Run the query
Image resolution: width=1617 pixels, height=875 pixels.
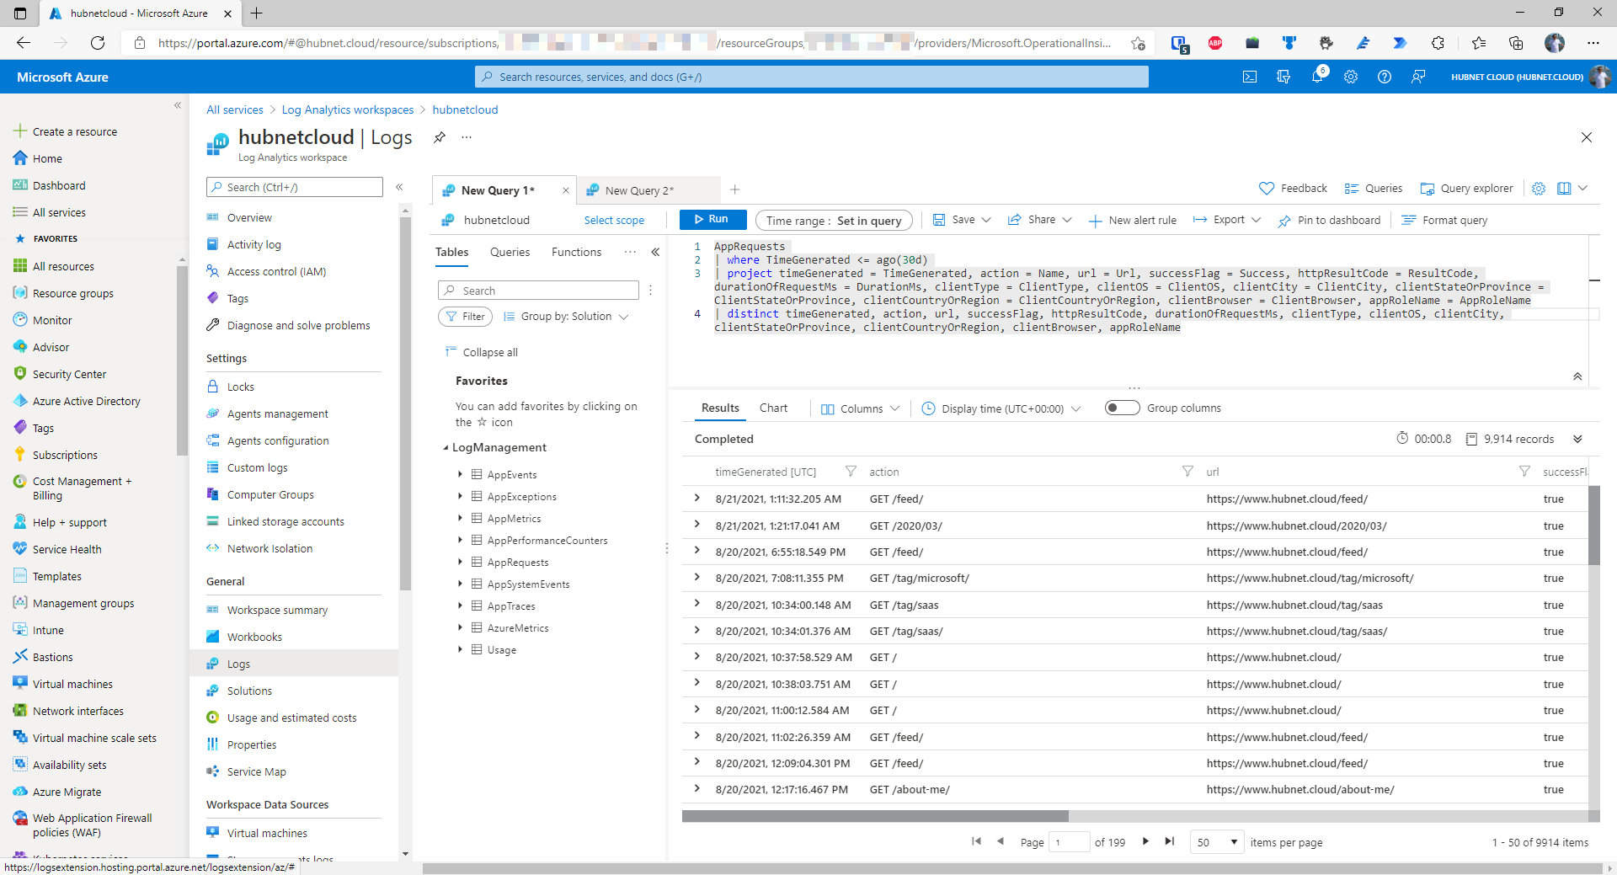pos(712,219)
